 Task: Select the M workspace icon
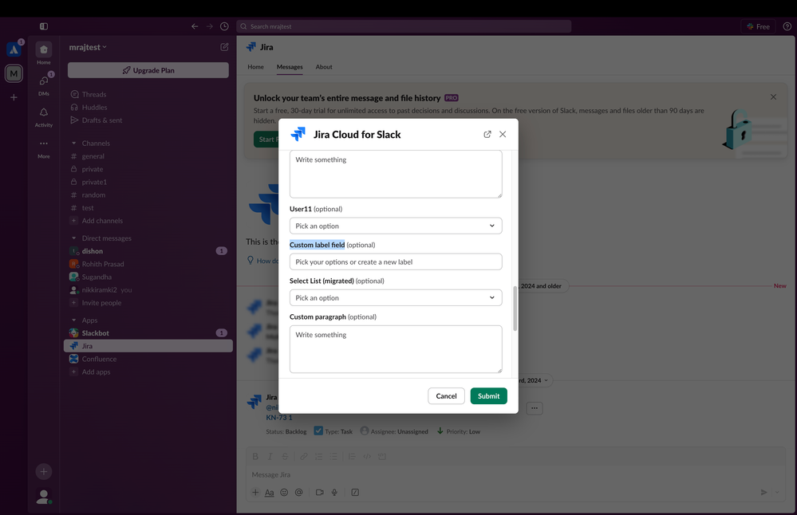pos(14,73)
